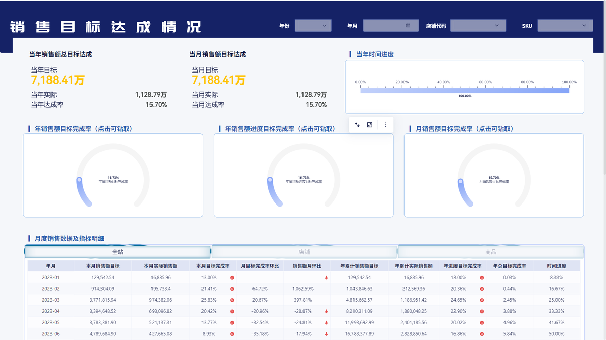Open the 店铺代码 store code dropdown
Screen dimensions: 606x340
click(x=478, y=25)
